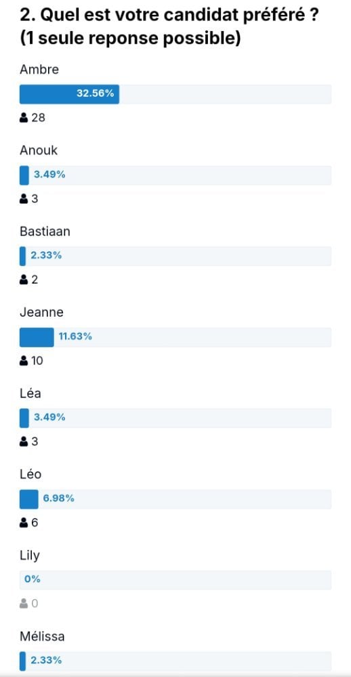The image size is (351, 677).
Task: Click the person icon beside Bastiaan's 2 votes
Action: [24, 280]
